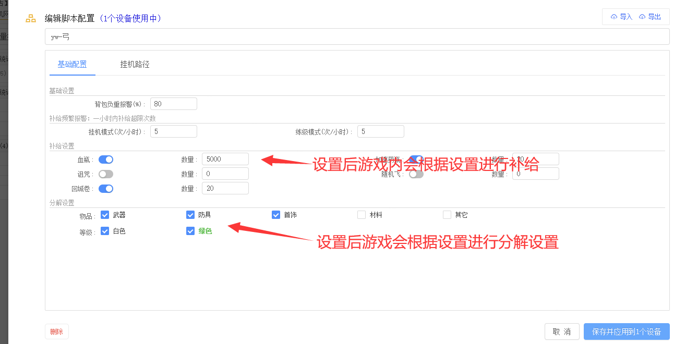Click the 导入 import button

tap(621, 17)
